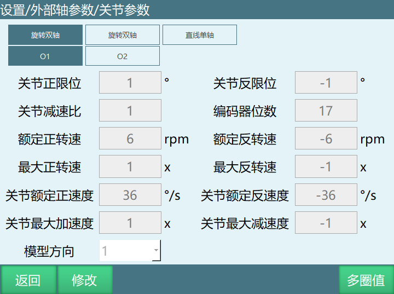Click the 额定反转速 field showing -6

pyautogui.click(x=326, y=139)
